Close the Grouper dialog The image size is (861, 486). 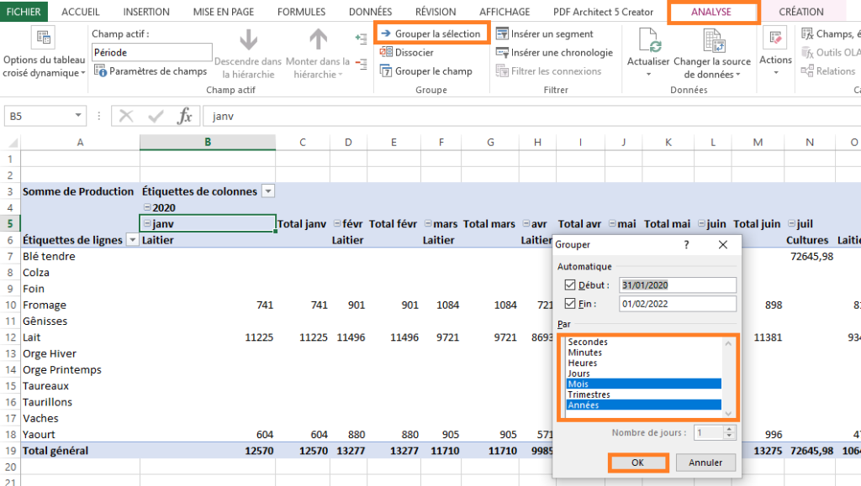click(722, 244)
